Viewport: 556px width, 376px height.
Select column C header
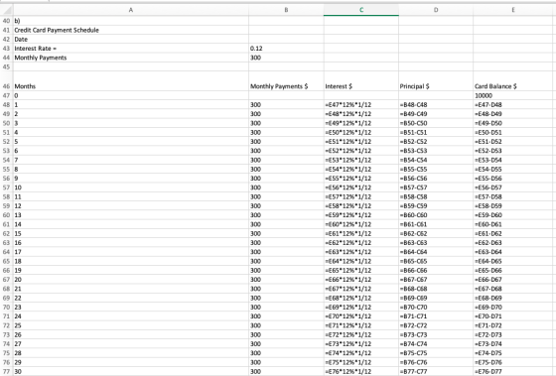(361, 10)
